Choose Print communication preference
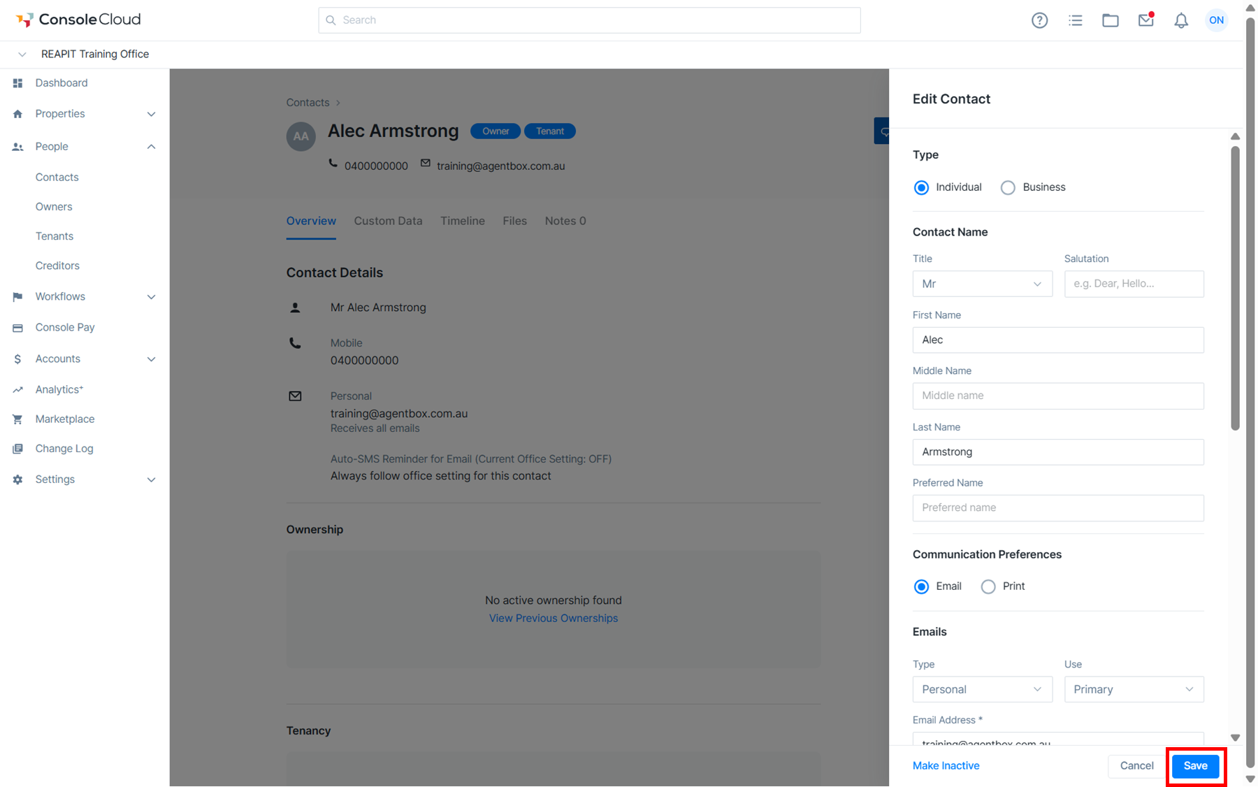 pyautogui.click(x=988, y=586)
